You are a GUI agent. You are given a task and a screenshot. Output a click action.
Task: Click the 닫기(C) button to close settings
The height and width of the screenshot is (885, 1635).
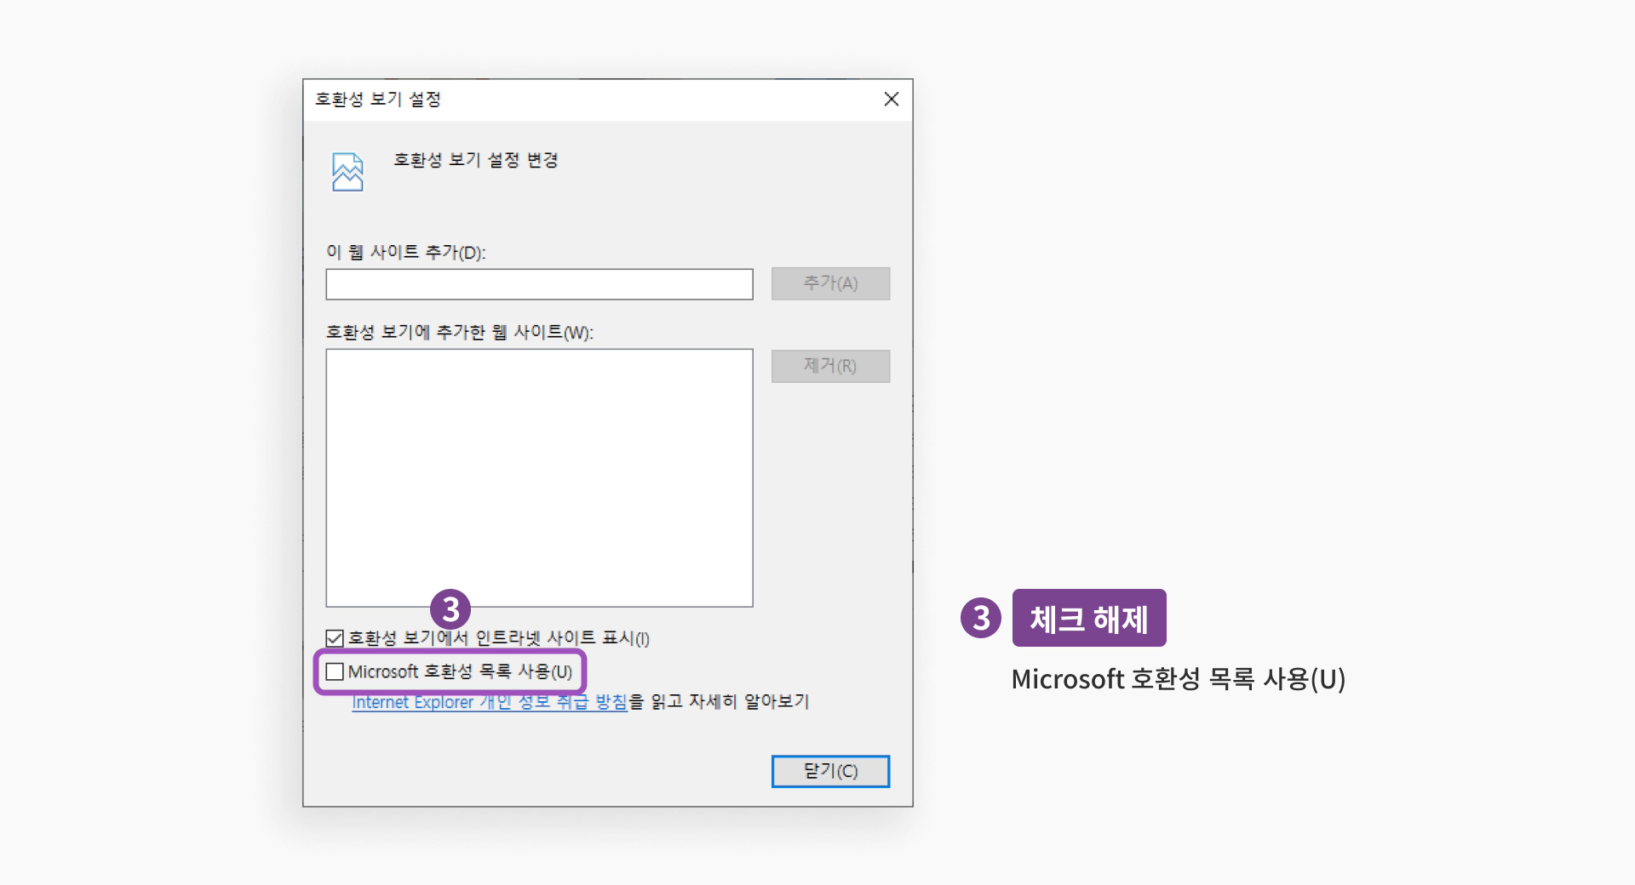pyautogui.click(x=830, y=771)
